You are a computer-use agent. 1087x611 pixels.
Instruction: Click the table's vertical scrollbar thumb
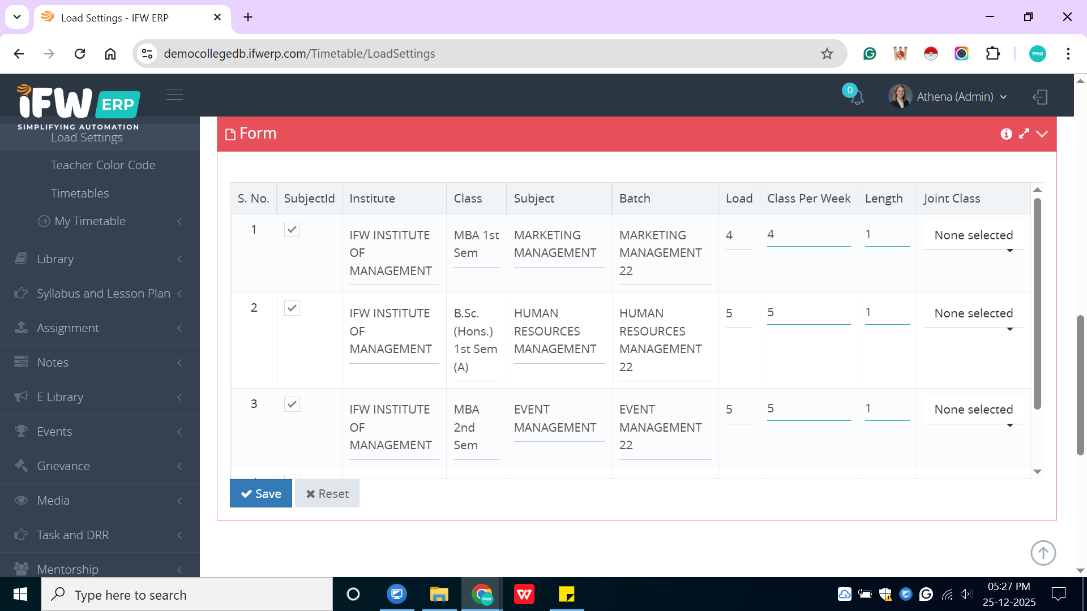tap(1037, 303)
